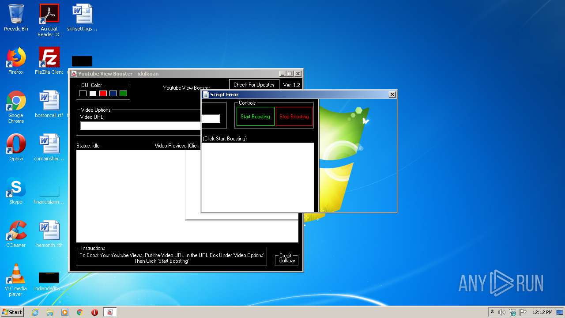Viewport: 565px width, 318px height.
Task: Show hidden tray icons arrow
Action: coord(492,312)
